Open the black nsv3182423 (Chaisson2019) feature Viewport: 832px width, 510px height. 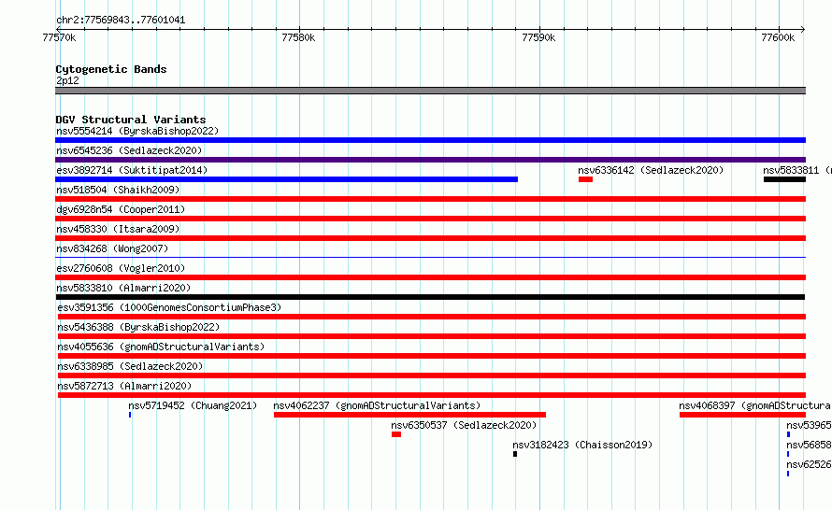(x=515, y=454)
